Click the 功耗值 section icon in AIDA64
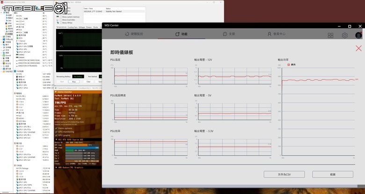Viewport: 365px width, 194px height. tap(15, 165)
